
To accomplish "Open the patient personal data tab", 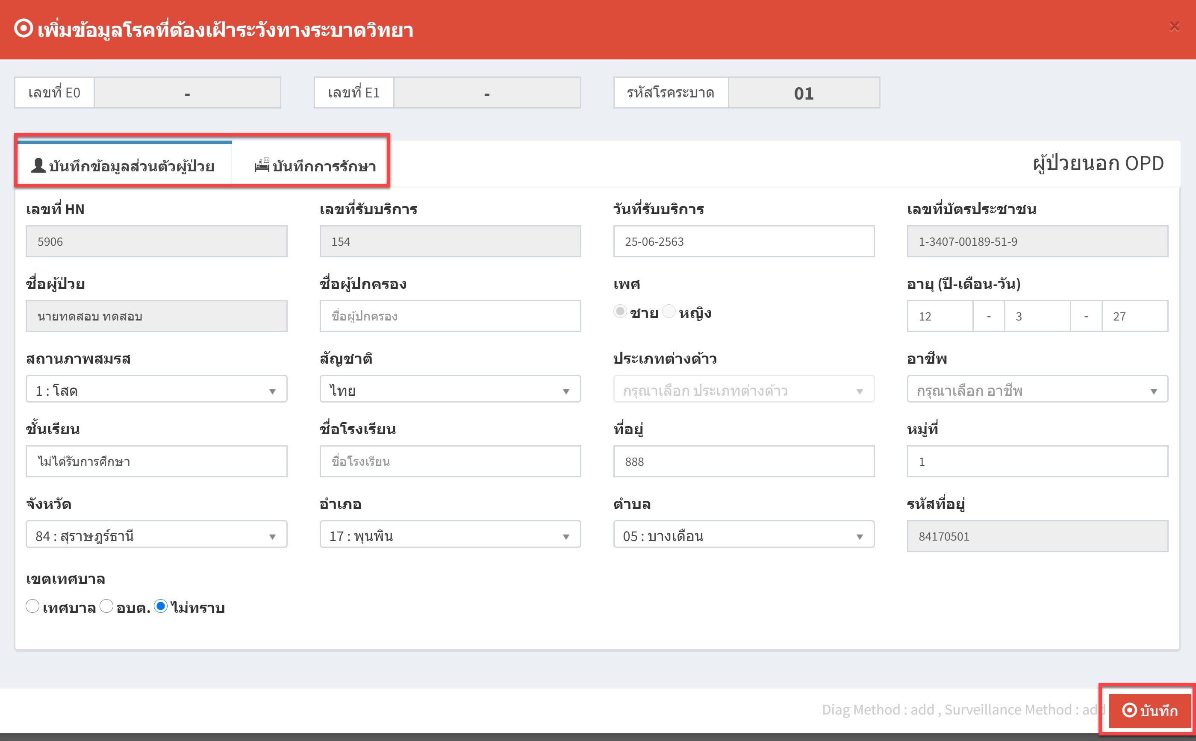I will pyautogui.click(x=124, y=165).
